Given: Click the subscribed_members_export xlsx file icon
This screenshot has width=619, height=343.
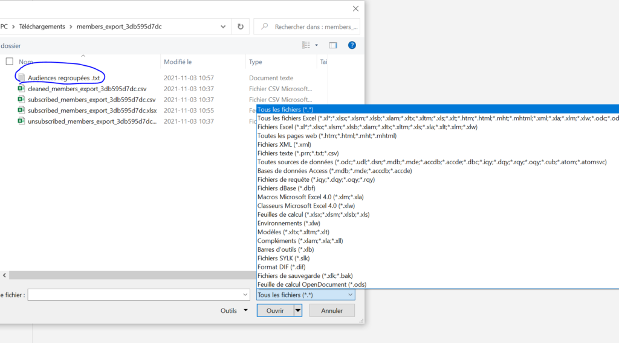Looking at the screenshot, I should tap(21, 111).
